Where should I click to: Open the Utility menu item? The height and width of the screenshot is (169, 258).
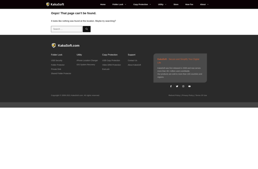(160, 4)
